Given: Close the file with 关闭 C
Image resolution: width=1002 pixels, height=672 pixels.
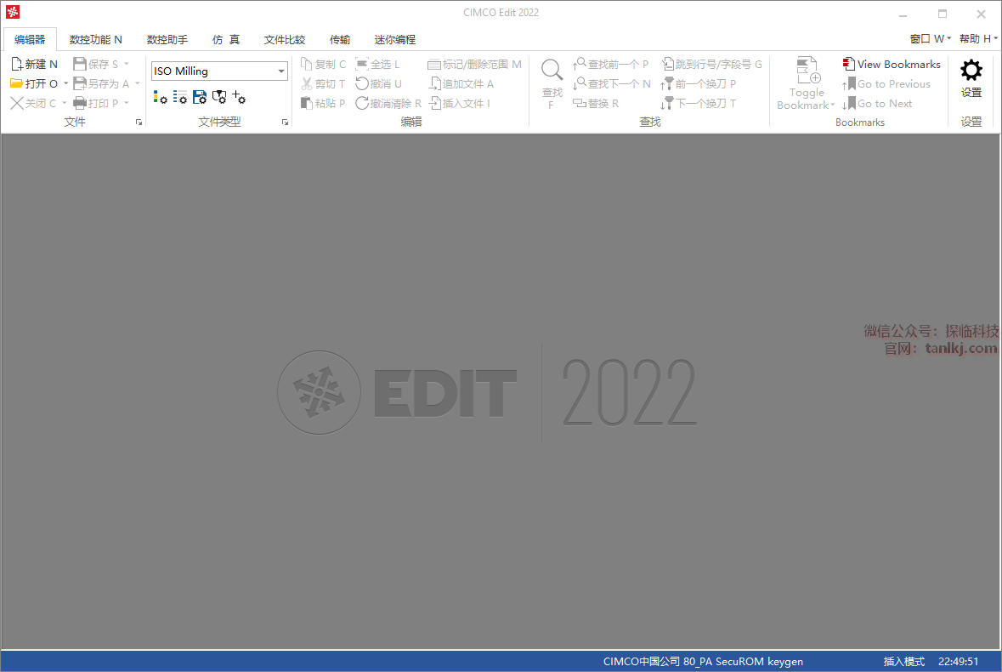Looking at the screenshot, I should tap(34, 103).
